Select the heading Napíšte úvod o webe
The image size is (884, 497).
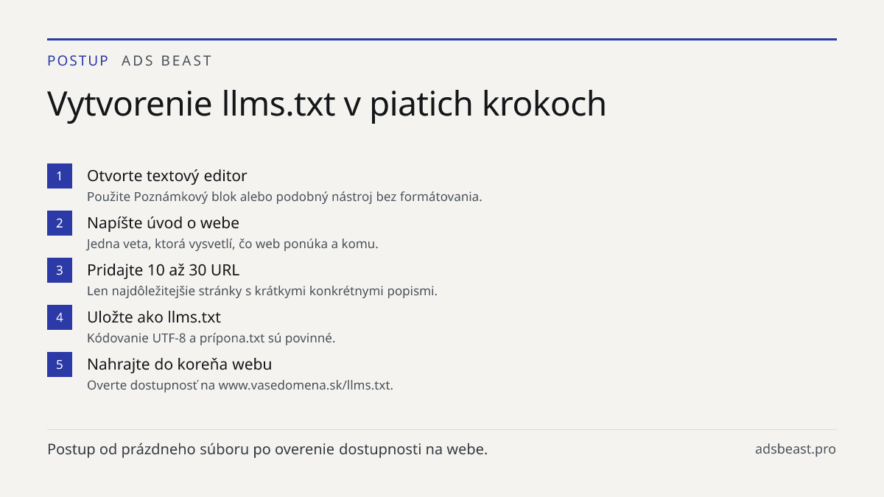point(163,223)
